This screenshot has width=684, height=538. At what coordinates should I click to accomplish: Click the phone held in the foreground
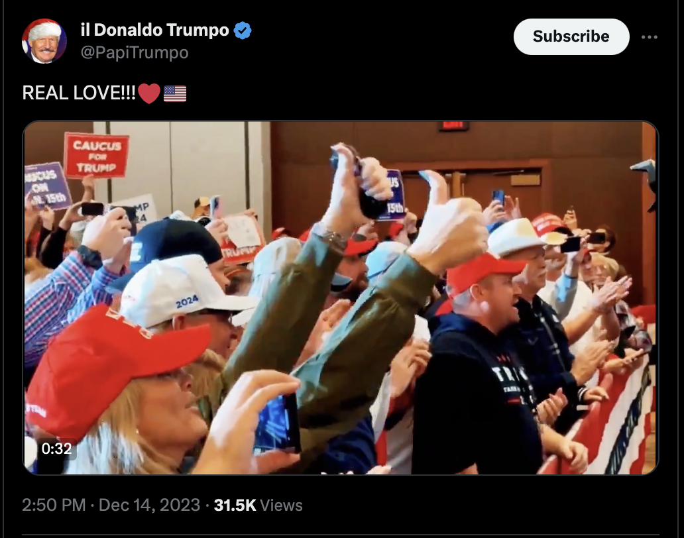276,423
